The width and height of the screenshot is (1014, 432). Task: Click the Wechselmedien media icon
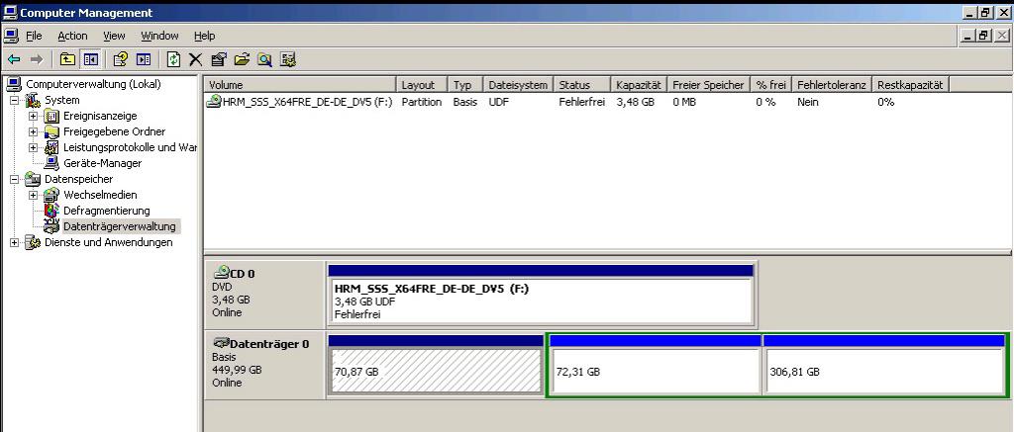click(51, 195)
